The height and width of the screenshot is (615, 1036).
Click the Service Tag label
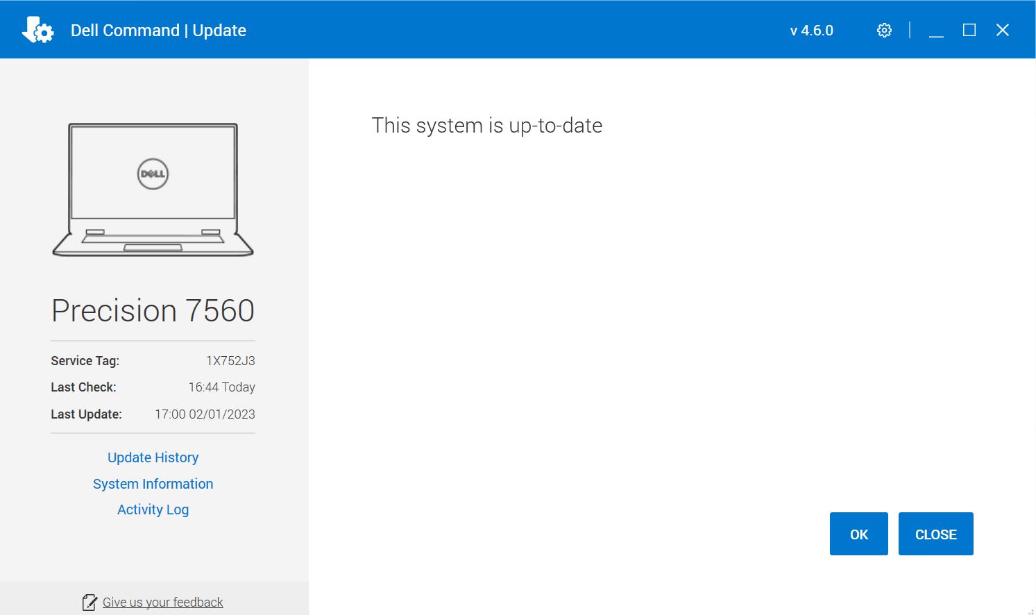[x=85, y=361]
